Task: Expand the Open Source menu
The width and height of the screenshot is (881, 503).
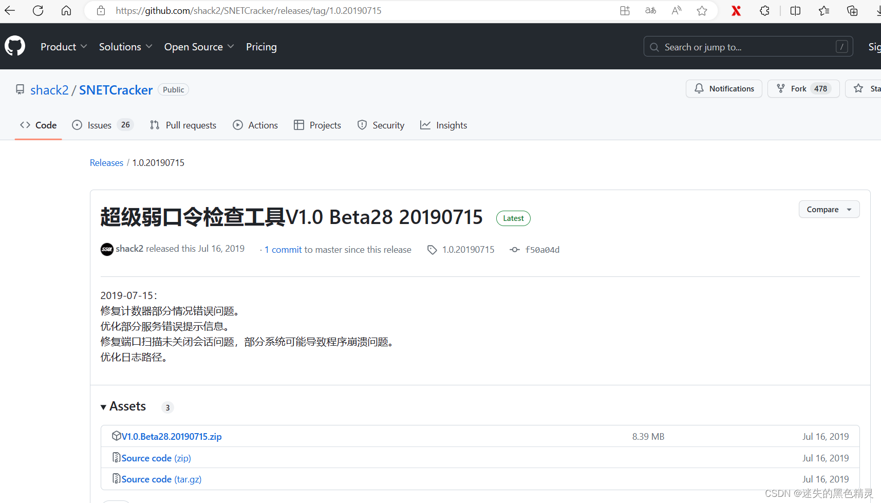Action: (x=199, y=47)
